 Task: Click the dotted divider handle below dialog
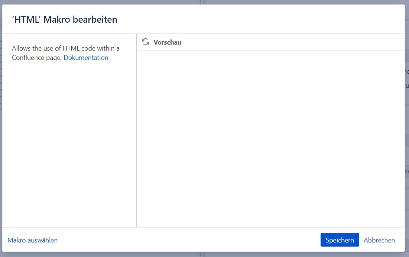[199, 254]
